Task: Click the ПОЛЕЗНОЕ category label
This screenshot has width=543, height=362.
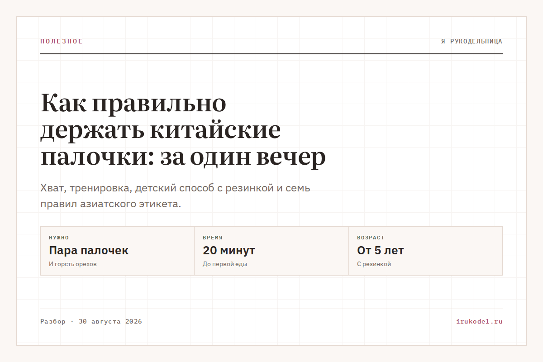Action: [x=62, y=42]
